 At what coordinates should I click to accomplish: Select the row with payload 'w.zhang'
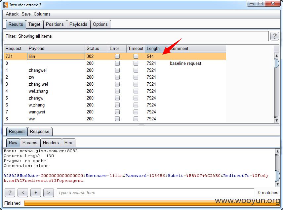115,105
